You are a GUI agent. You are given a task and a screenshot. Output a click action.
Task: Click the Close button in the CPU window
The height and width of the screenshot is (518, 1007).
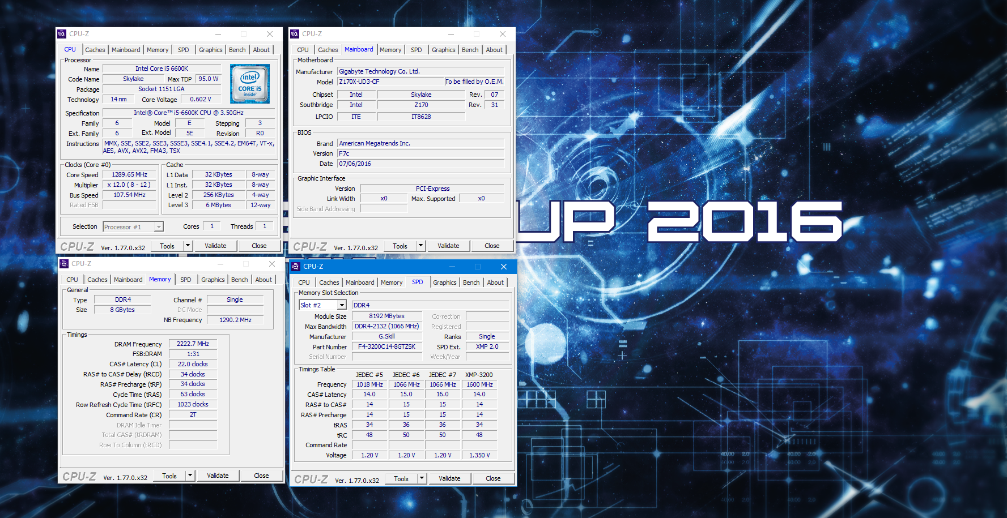259,246
